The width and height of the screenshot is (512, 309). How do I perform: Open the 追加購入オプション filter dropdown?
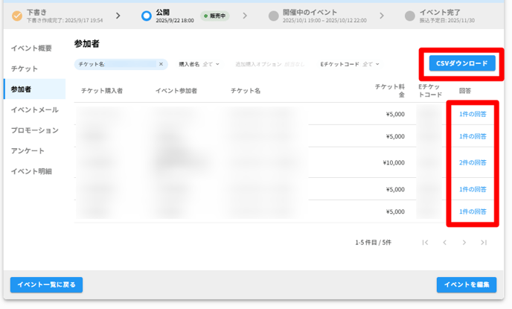(269, 64)
